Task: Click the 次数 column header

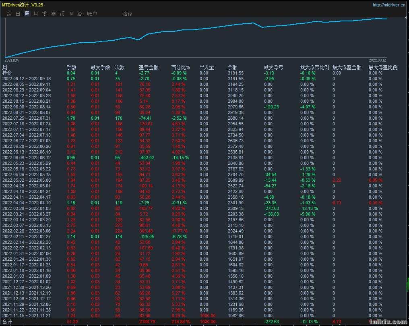Action: [x=120, y=67]
